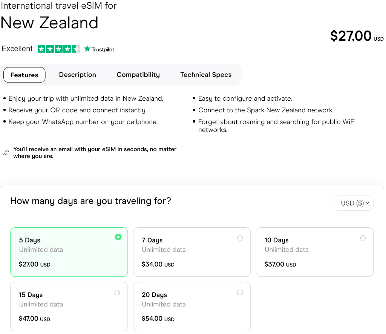Select the 7 Days radio button

click(x=240, y=238)
